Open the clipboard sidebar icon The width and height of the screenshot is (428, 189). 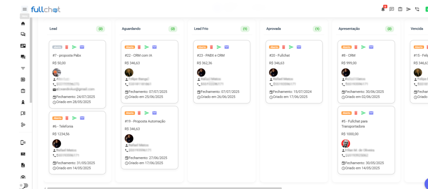23,91
